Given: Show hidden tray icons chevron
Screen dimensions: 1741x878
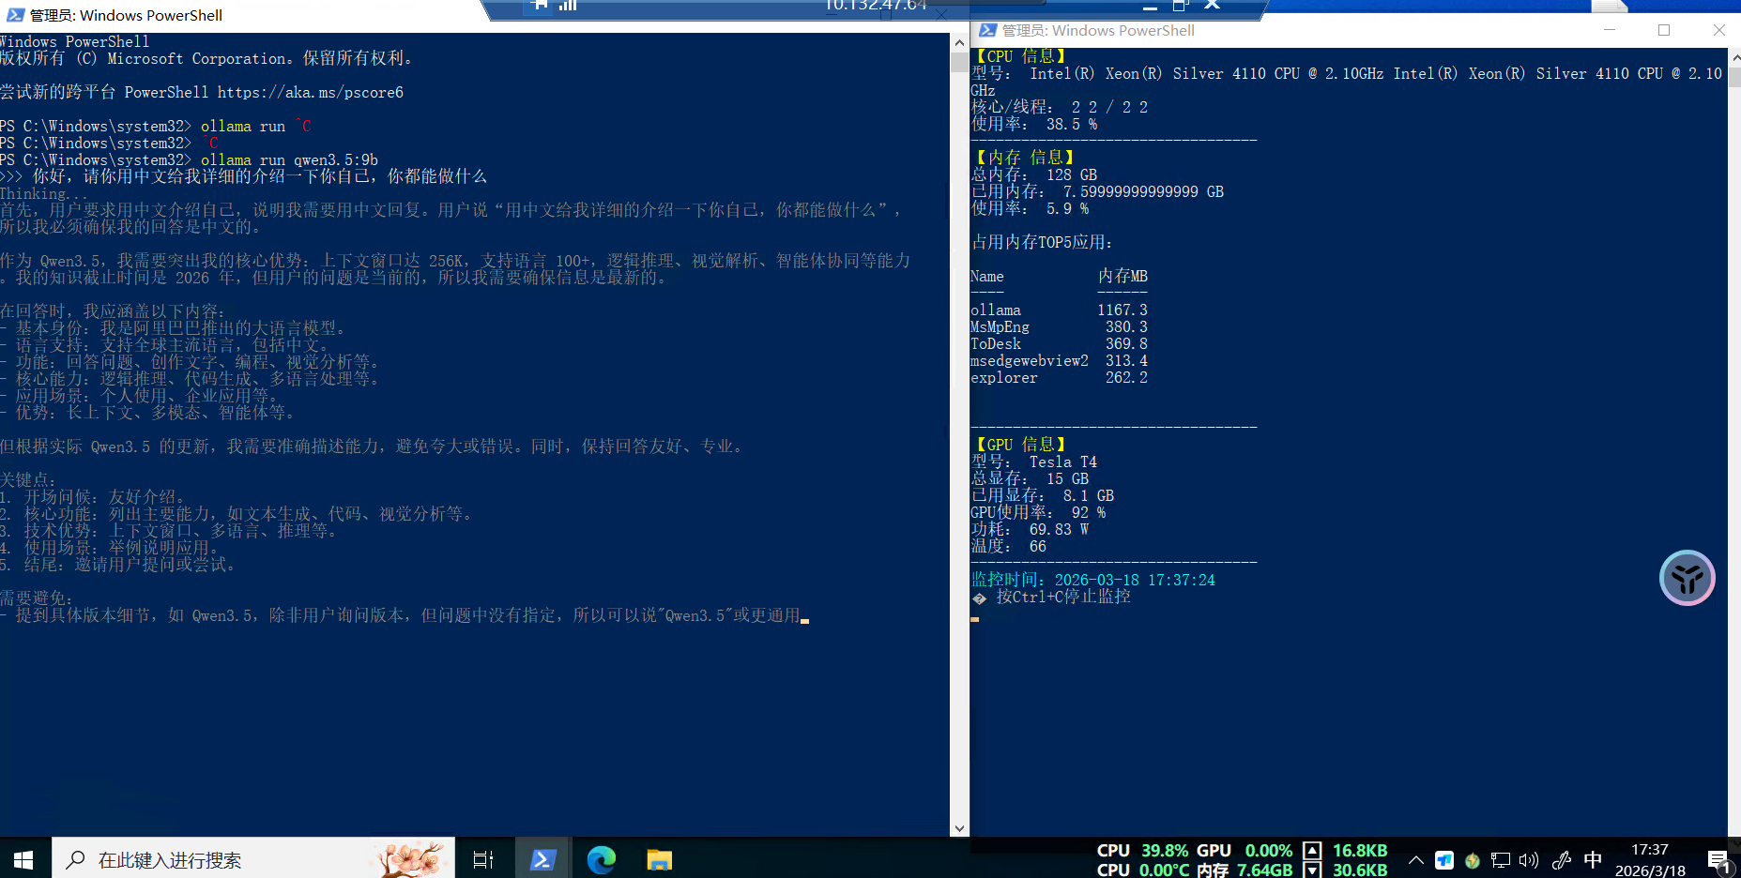Looking at the screenshot, I should (x=1415, y=860).
